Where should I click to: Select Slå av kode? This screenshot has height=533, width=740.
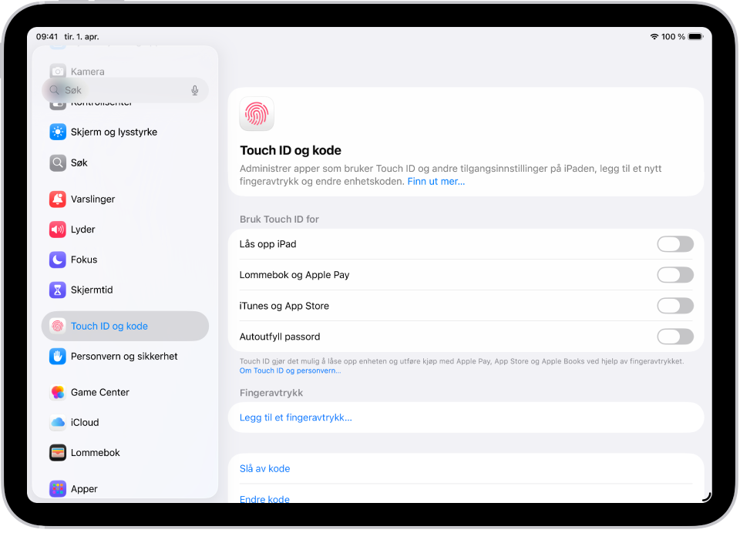click(264, 468)
